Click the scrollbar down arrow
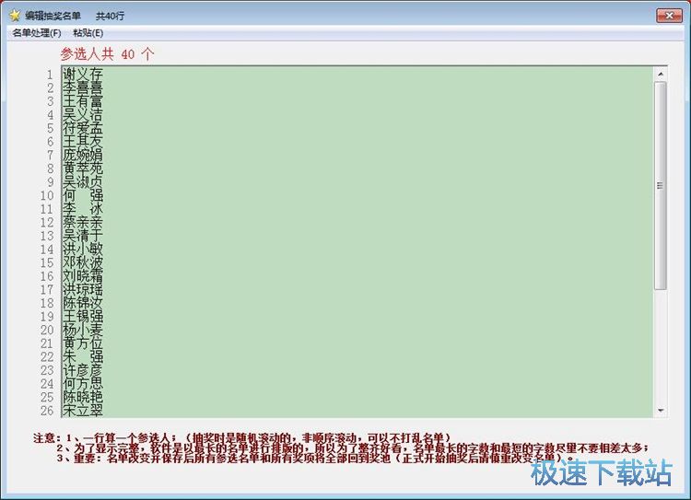691x500 pixels. (x=661, y=410)
